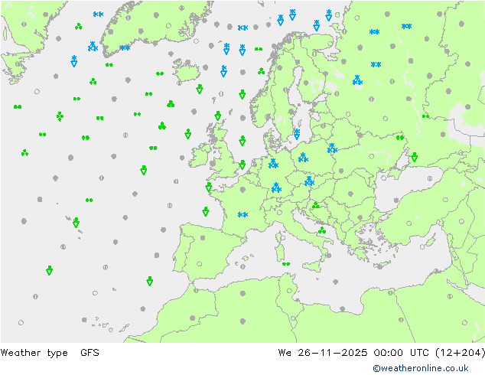Click the 'GFS' model label
Screen dimensions: 485x375
click(90, 352)
